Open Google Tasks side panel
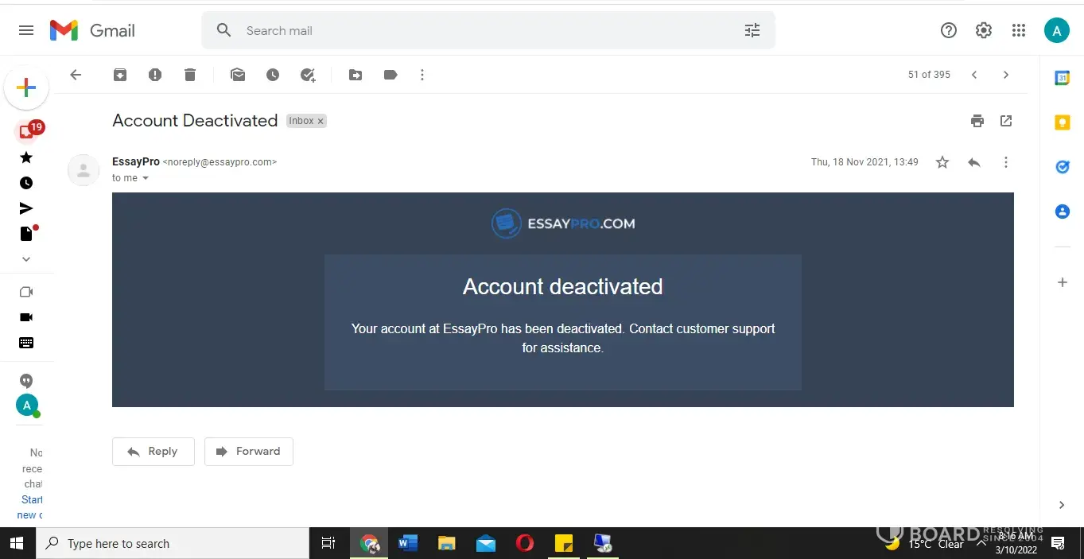 (1063, 167)
